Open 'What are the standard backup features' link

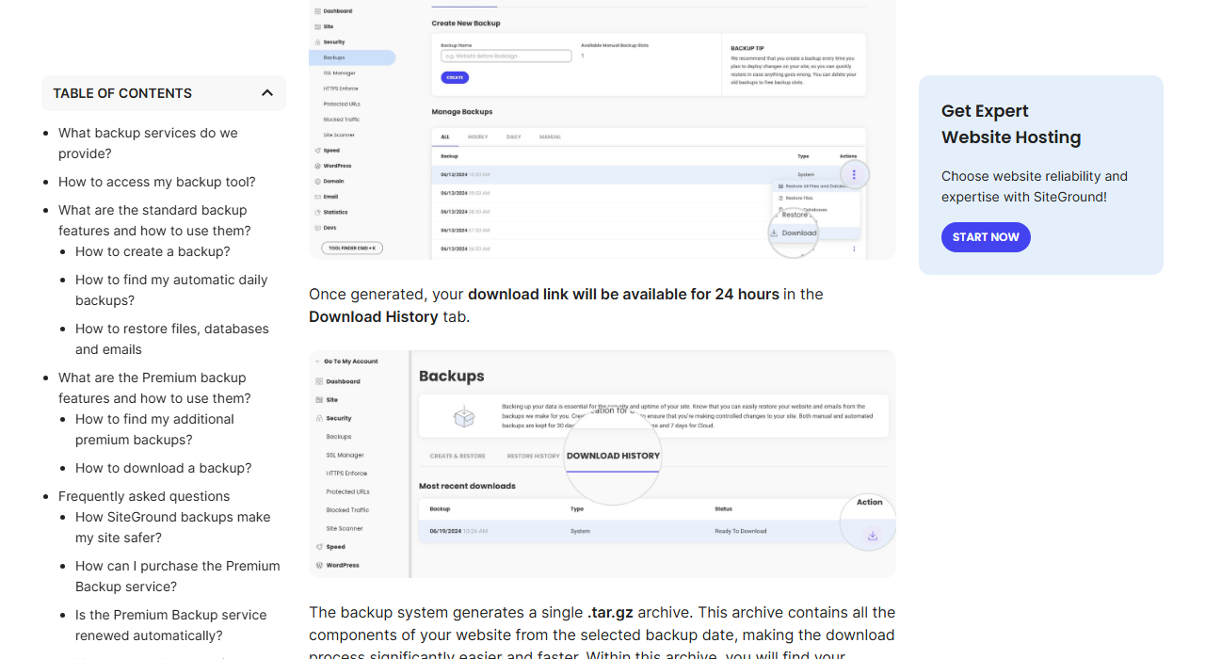tap(154, 220)
